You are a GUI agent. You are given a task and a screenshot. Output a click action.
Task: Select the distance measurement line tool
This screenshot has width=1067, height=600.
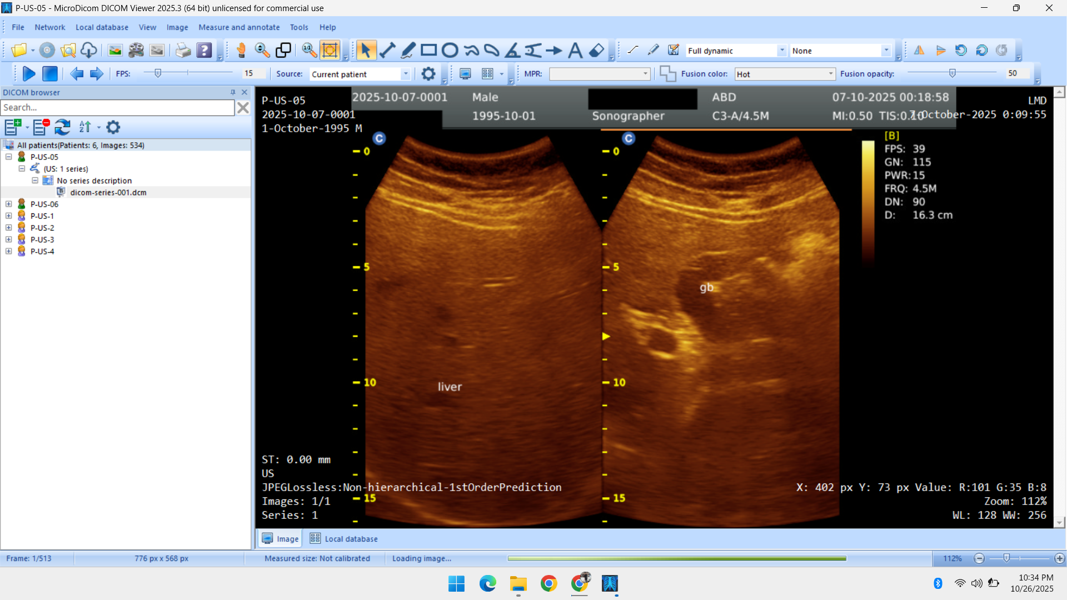click(x=387, y=51)
